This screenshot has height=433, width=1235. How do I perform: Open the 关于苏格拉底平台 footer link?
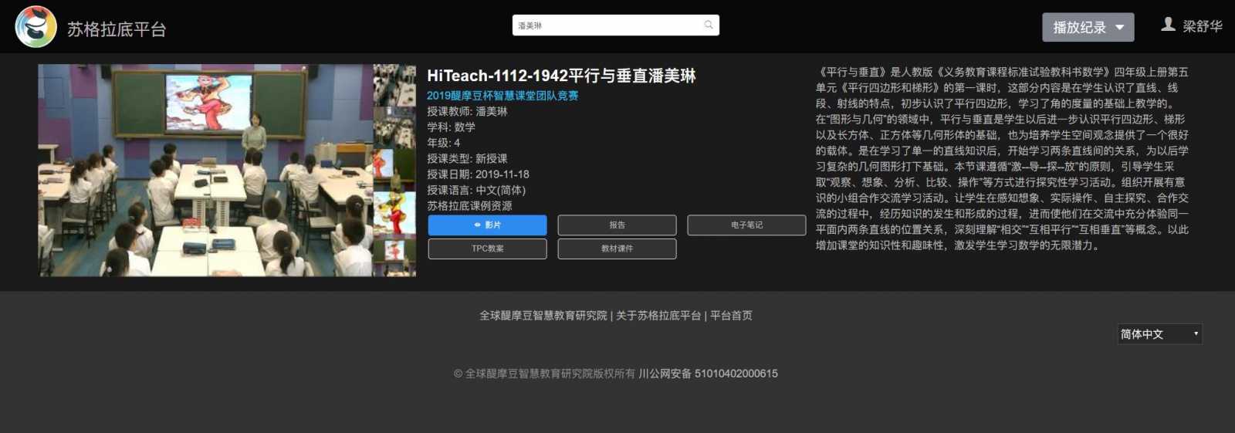coord(658,316)
